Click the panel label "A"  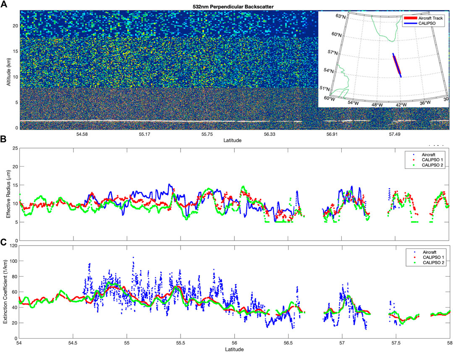click(x=4, y=5)
